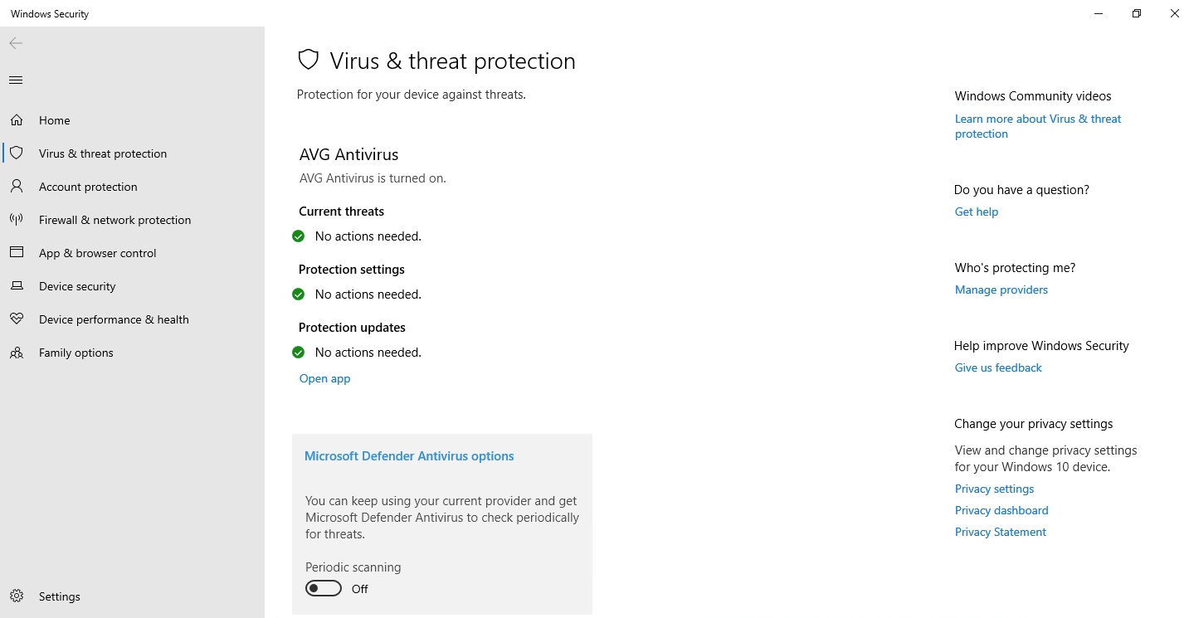Click the App & browser control icon
The height and width of the screenshot is (618, 1189).
17,253
